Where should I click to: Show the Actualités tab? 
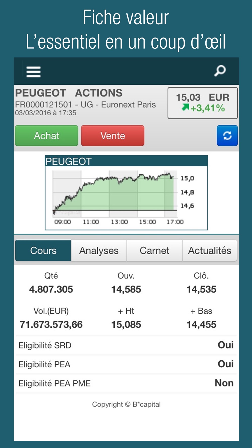pos(210,250)
